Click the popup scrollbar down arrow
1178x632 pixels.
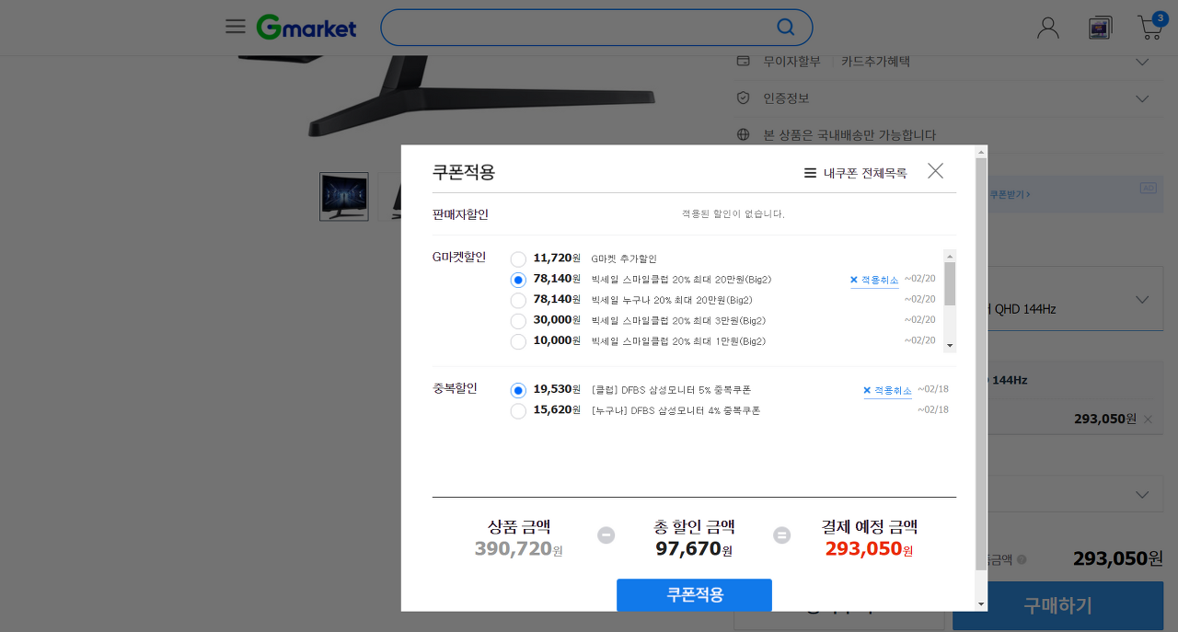pyautogui.click(x=981, y=604)
